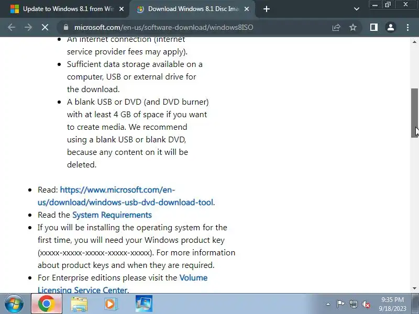Viewport: 419px width, 314px height.
Task: Show hidden system tray icons
Action: pyautogui.click(x=328, y=304)
